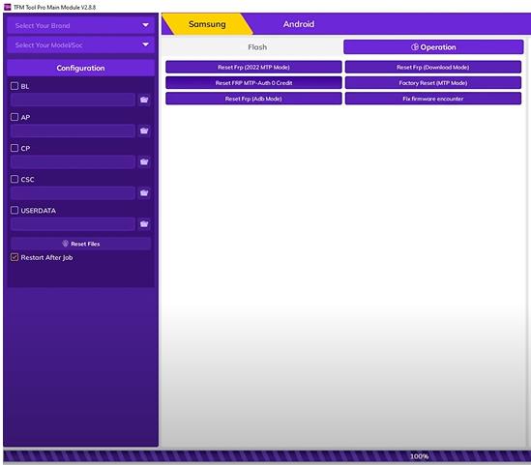This screenshot has height=465, width=531.
Task: Open the BL file browse folder icon
Action: pyautogui.click(x=144, y=100)
